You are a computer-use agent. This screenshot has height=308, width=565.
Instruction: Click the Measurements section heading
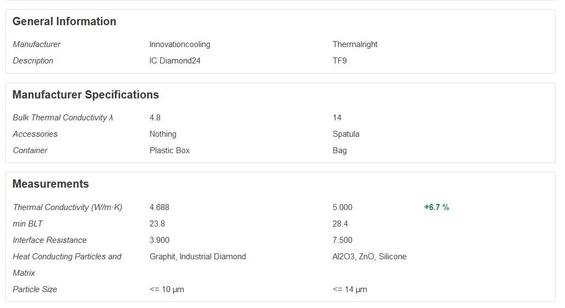(50, 184)
